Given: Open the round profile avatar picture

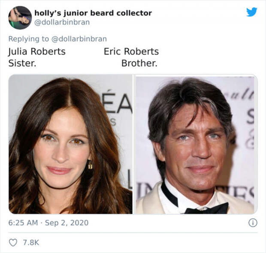Looking at the screenshot, I should (x=20, y=18).
